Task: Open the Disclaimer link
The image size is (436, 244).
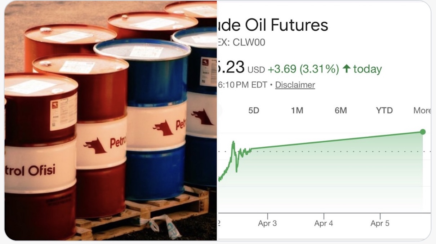Action: pos(295,85)
